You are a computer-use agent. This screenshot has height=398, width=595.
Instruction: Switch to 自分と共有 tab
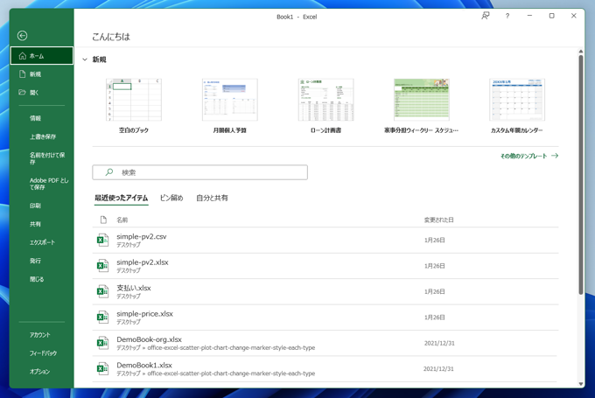212,198
